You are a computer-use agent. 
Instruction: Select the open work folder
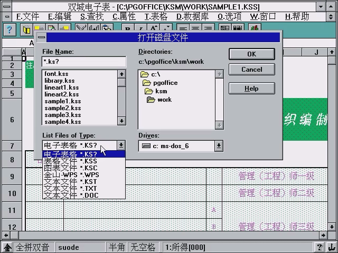[x=159, y=100]
